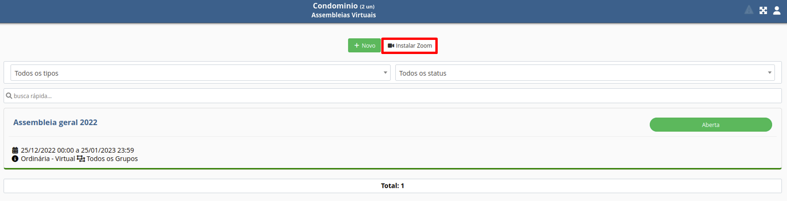Click the Assembleias Virtuais subtitle
This screenshot has width=787, height=201.
click(344, 15)
